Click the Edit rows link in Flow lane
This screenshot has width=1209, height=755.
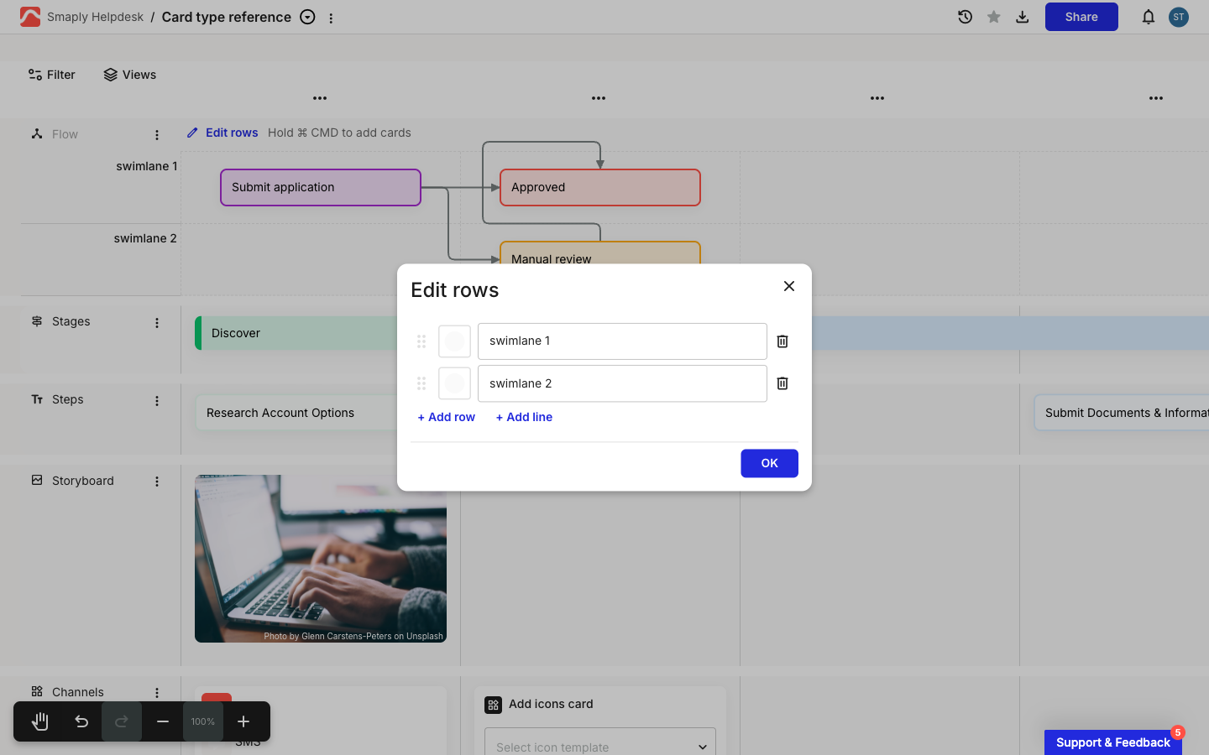coord(222,133)
